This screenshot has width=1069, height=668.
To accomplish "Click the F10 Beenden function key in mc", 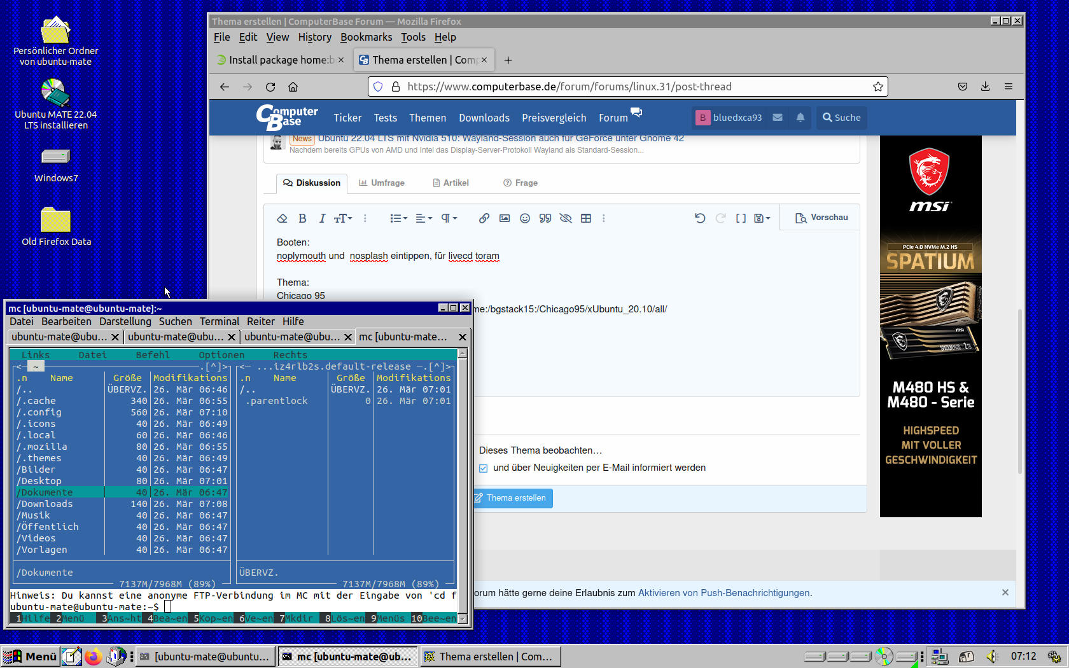I will pos(433,618).
